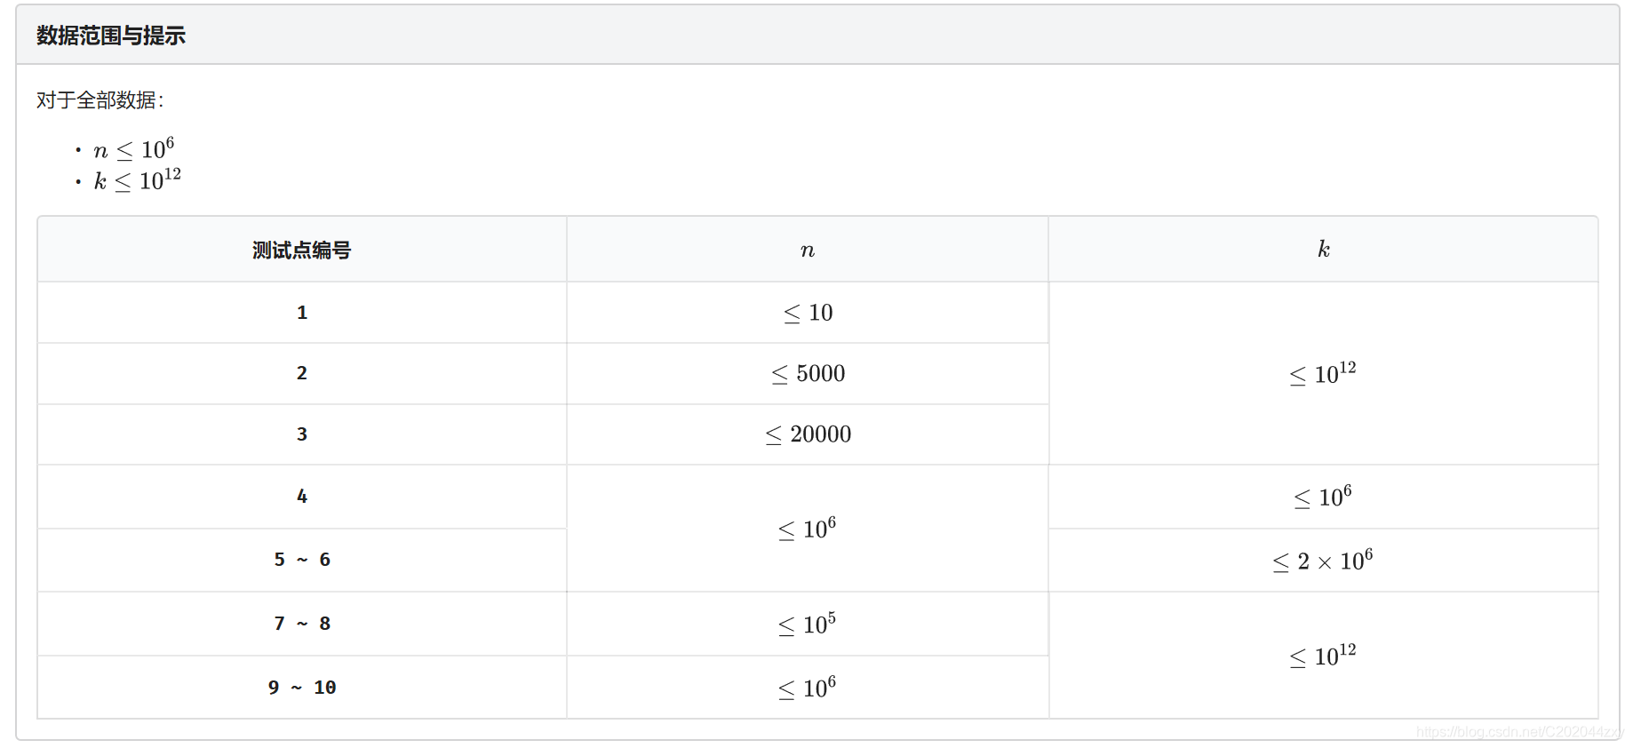Click the 9 ~ 10 test point cell
Viewport: 1633px width, 748px height.
point(302,688)
